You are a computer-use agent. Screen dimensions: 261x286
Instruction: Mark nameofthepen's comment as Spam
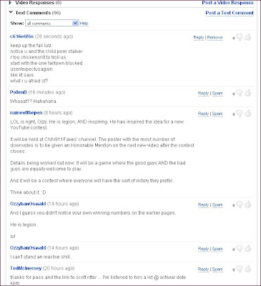click(217, 114)
